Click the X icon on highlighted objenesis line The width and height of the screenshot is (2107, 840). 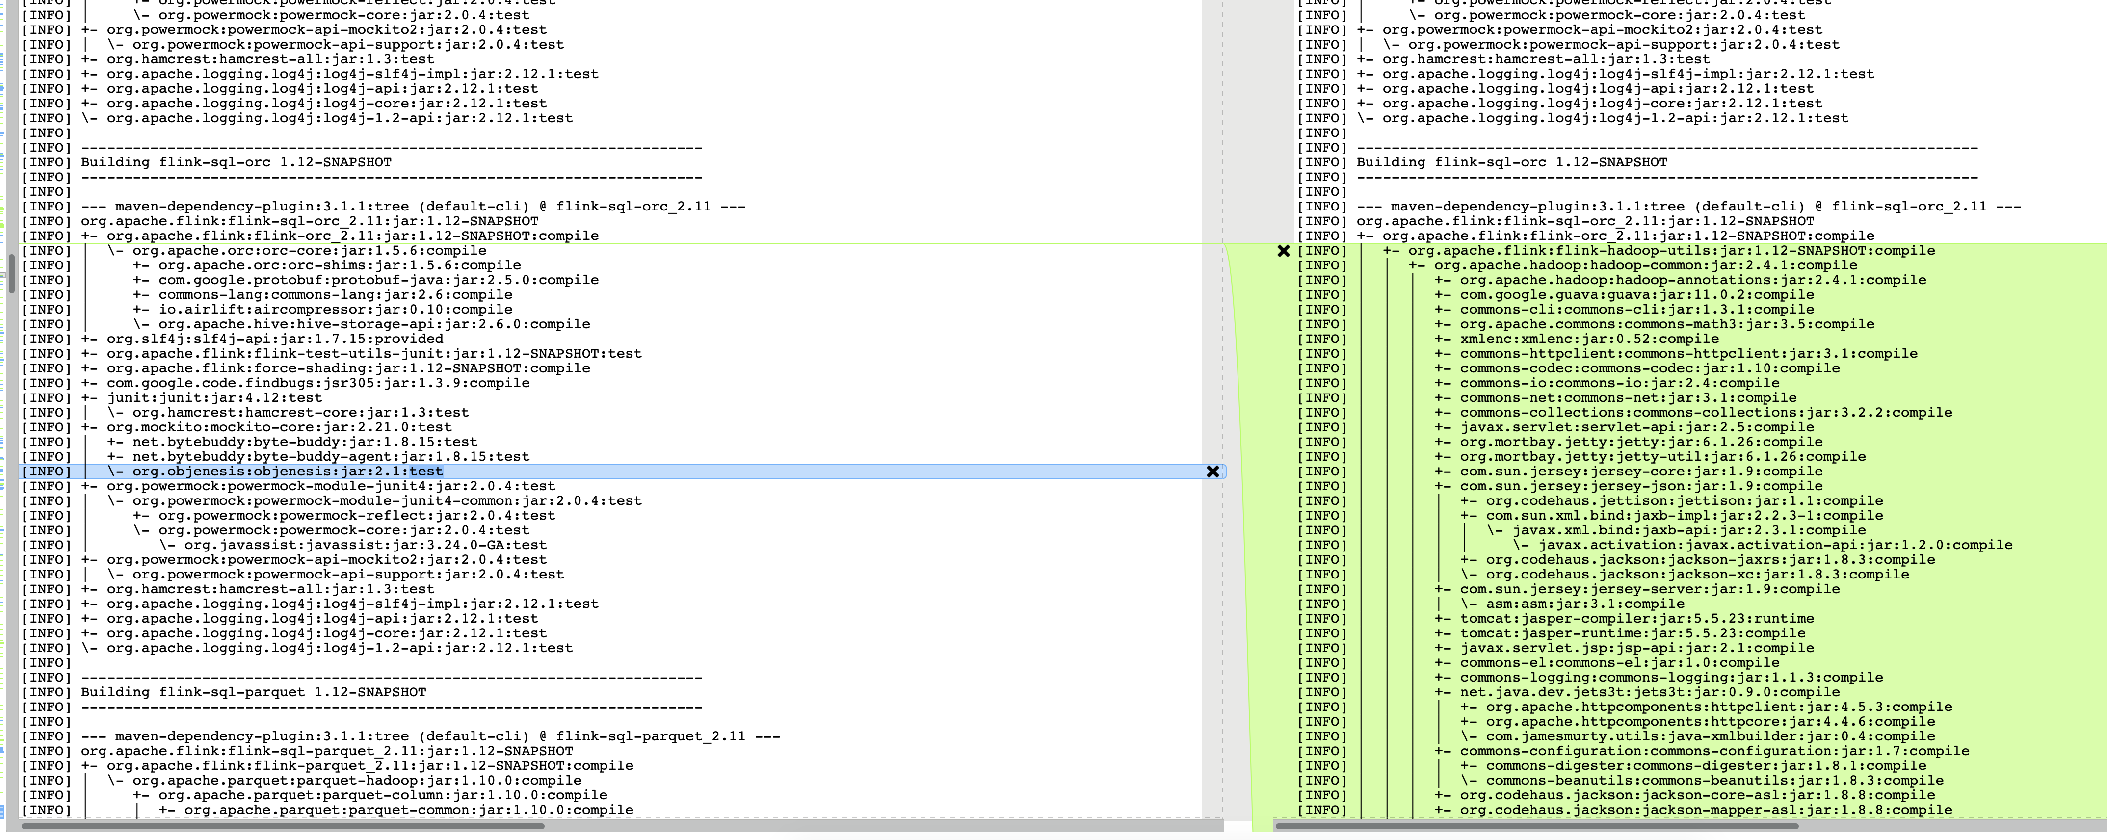click(x=1212, y=472)
